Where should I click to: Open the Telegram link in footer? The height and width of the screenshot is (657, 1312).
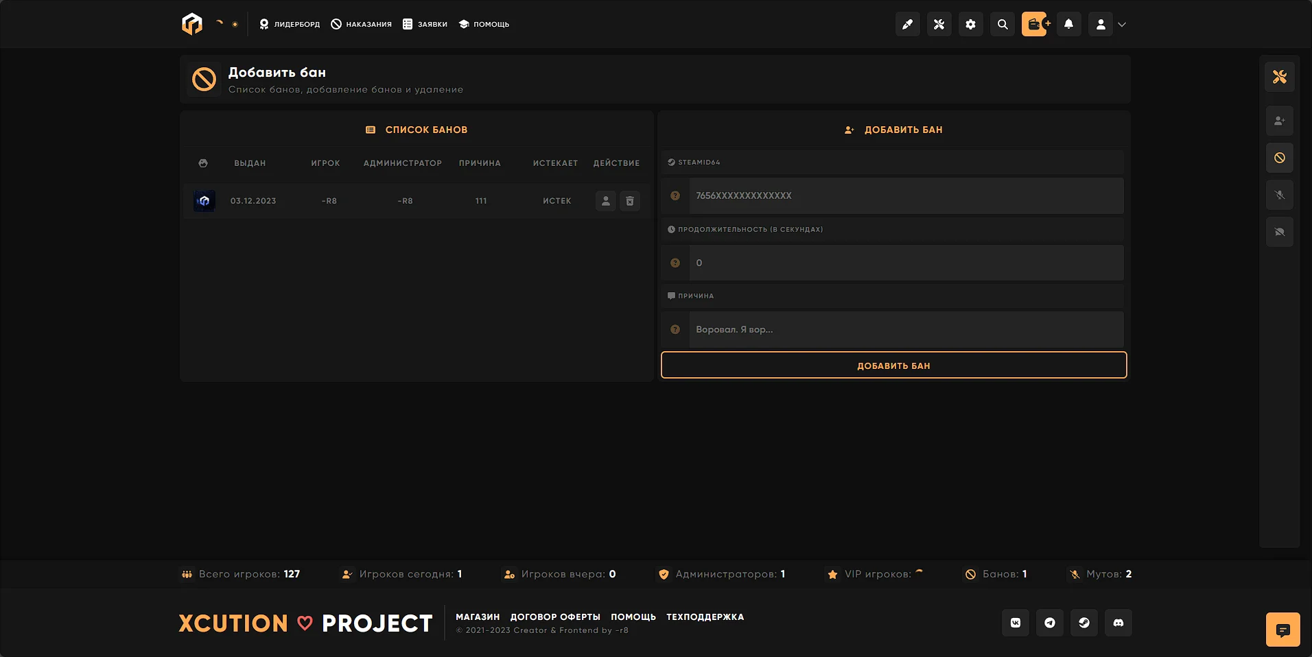(1049, 623)
